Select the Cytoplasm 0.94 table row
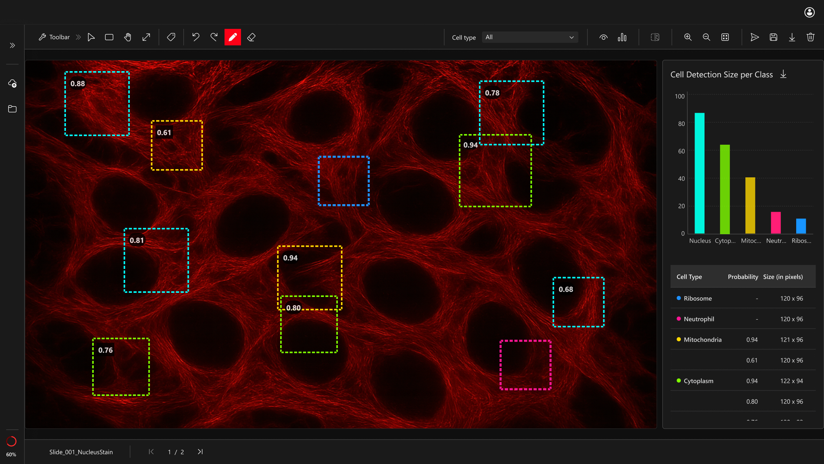 coord(743,381)
